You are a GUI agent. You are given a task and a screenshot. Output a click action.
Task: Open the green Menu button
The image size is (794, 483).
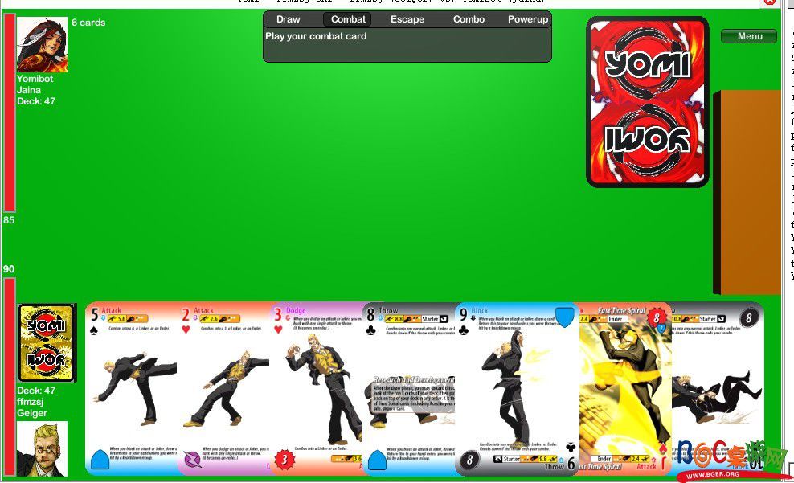pos(749,36)
